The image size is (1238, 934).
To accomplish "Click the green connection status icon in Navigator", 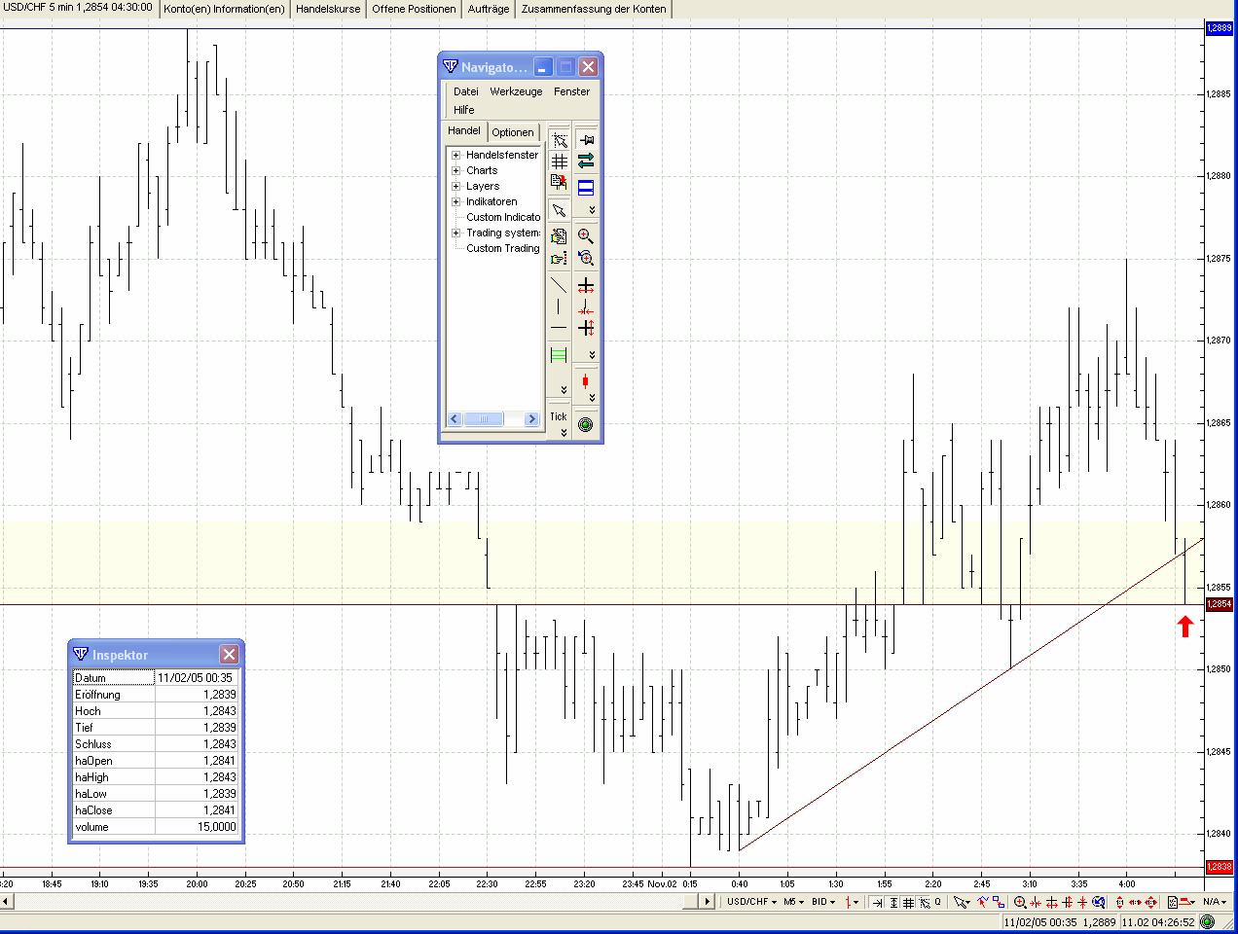I will [x=585, y=424].
